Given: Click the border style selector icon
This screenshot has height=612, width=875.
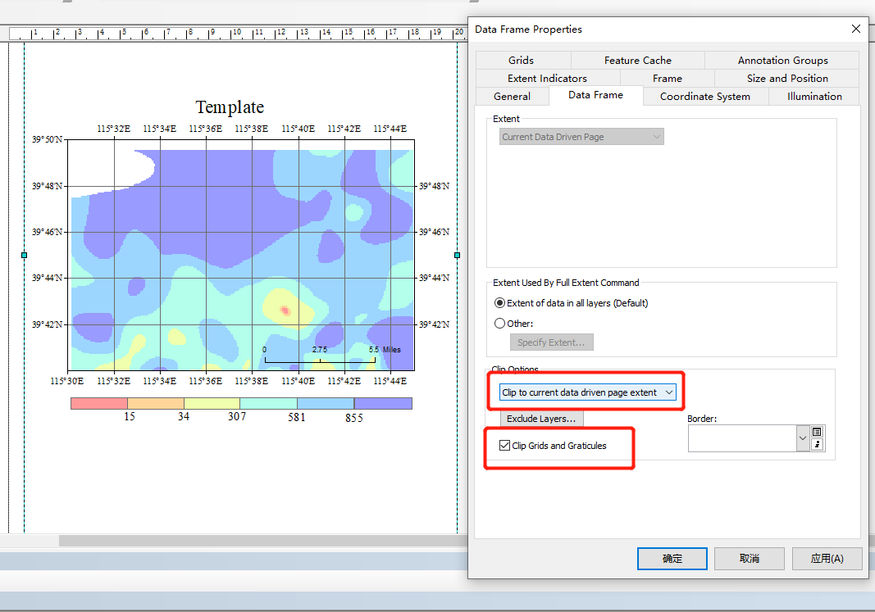Looking at the screenshot, I should point(817,432).
